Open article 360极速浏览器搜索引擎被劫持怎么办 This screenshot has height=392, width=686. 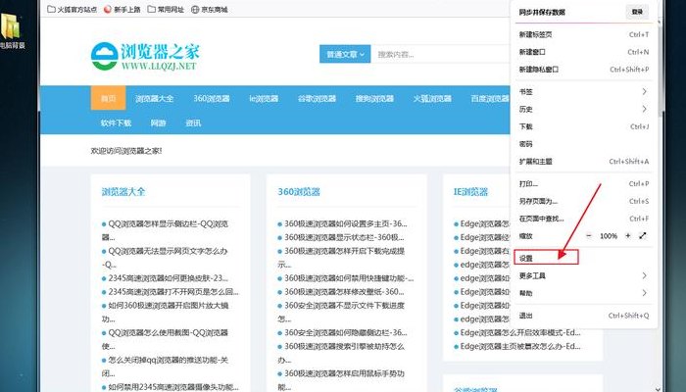coord(344,347)
